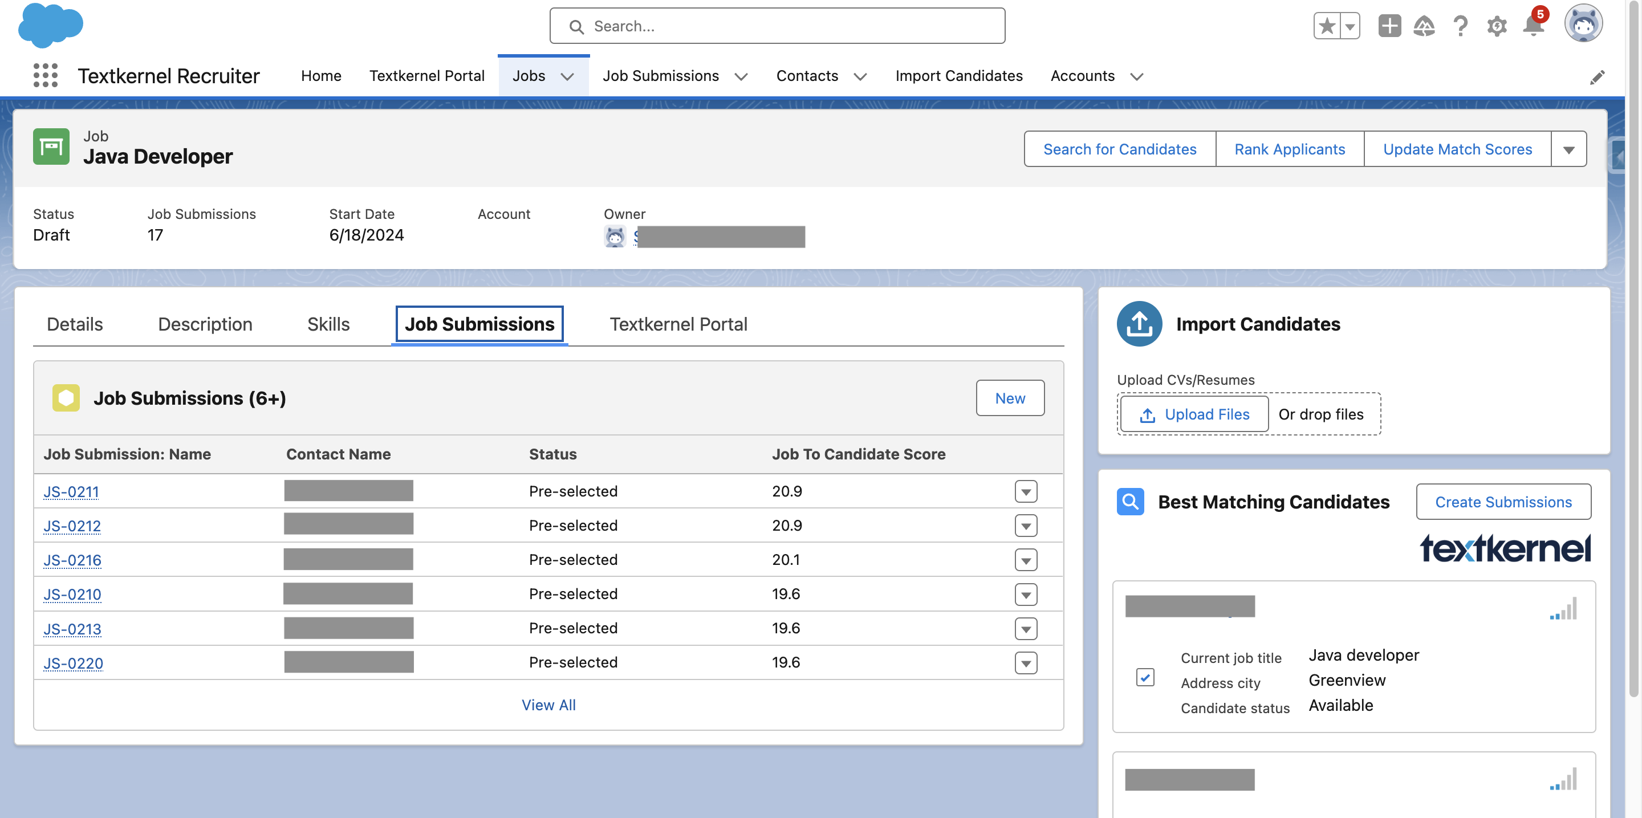Viewport: 1642px width, 818px height.
Task: View notifications bell
Action: click(1533, 26)
